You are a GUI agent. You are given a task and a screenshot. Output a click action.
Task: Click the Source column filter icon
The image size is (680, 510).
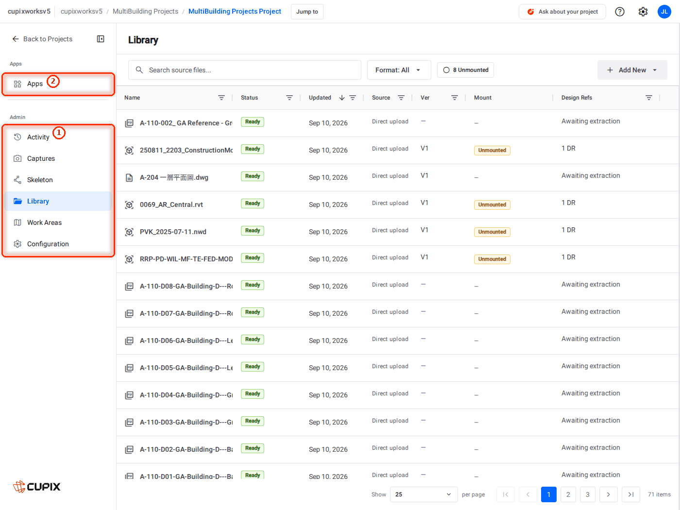pos(401,98)
